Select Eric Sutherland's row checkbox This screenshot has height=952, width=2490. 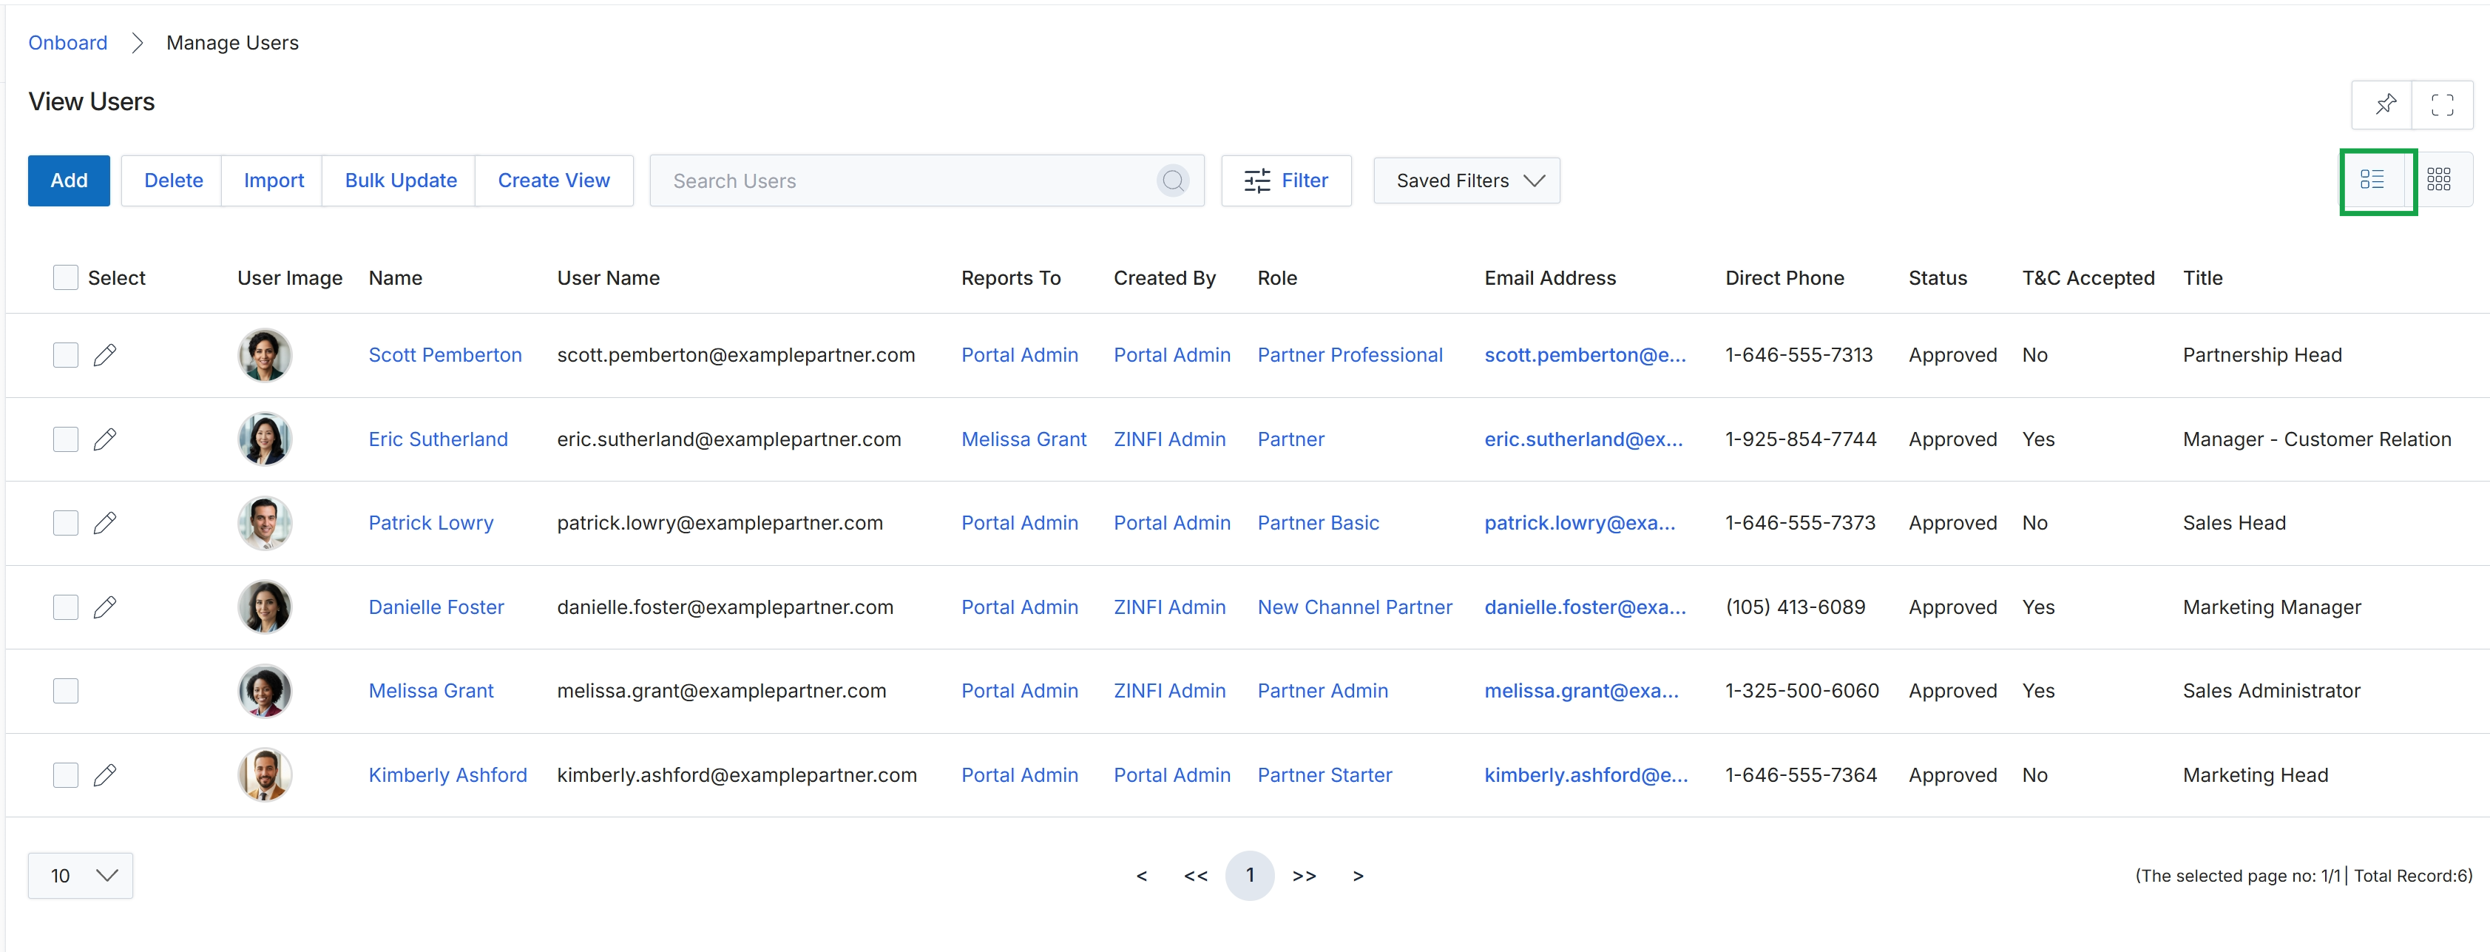[65, 440]
